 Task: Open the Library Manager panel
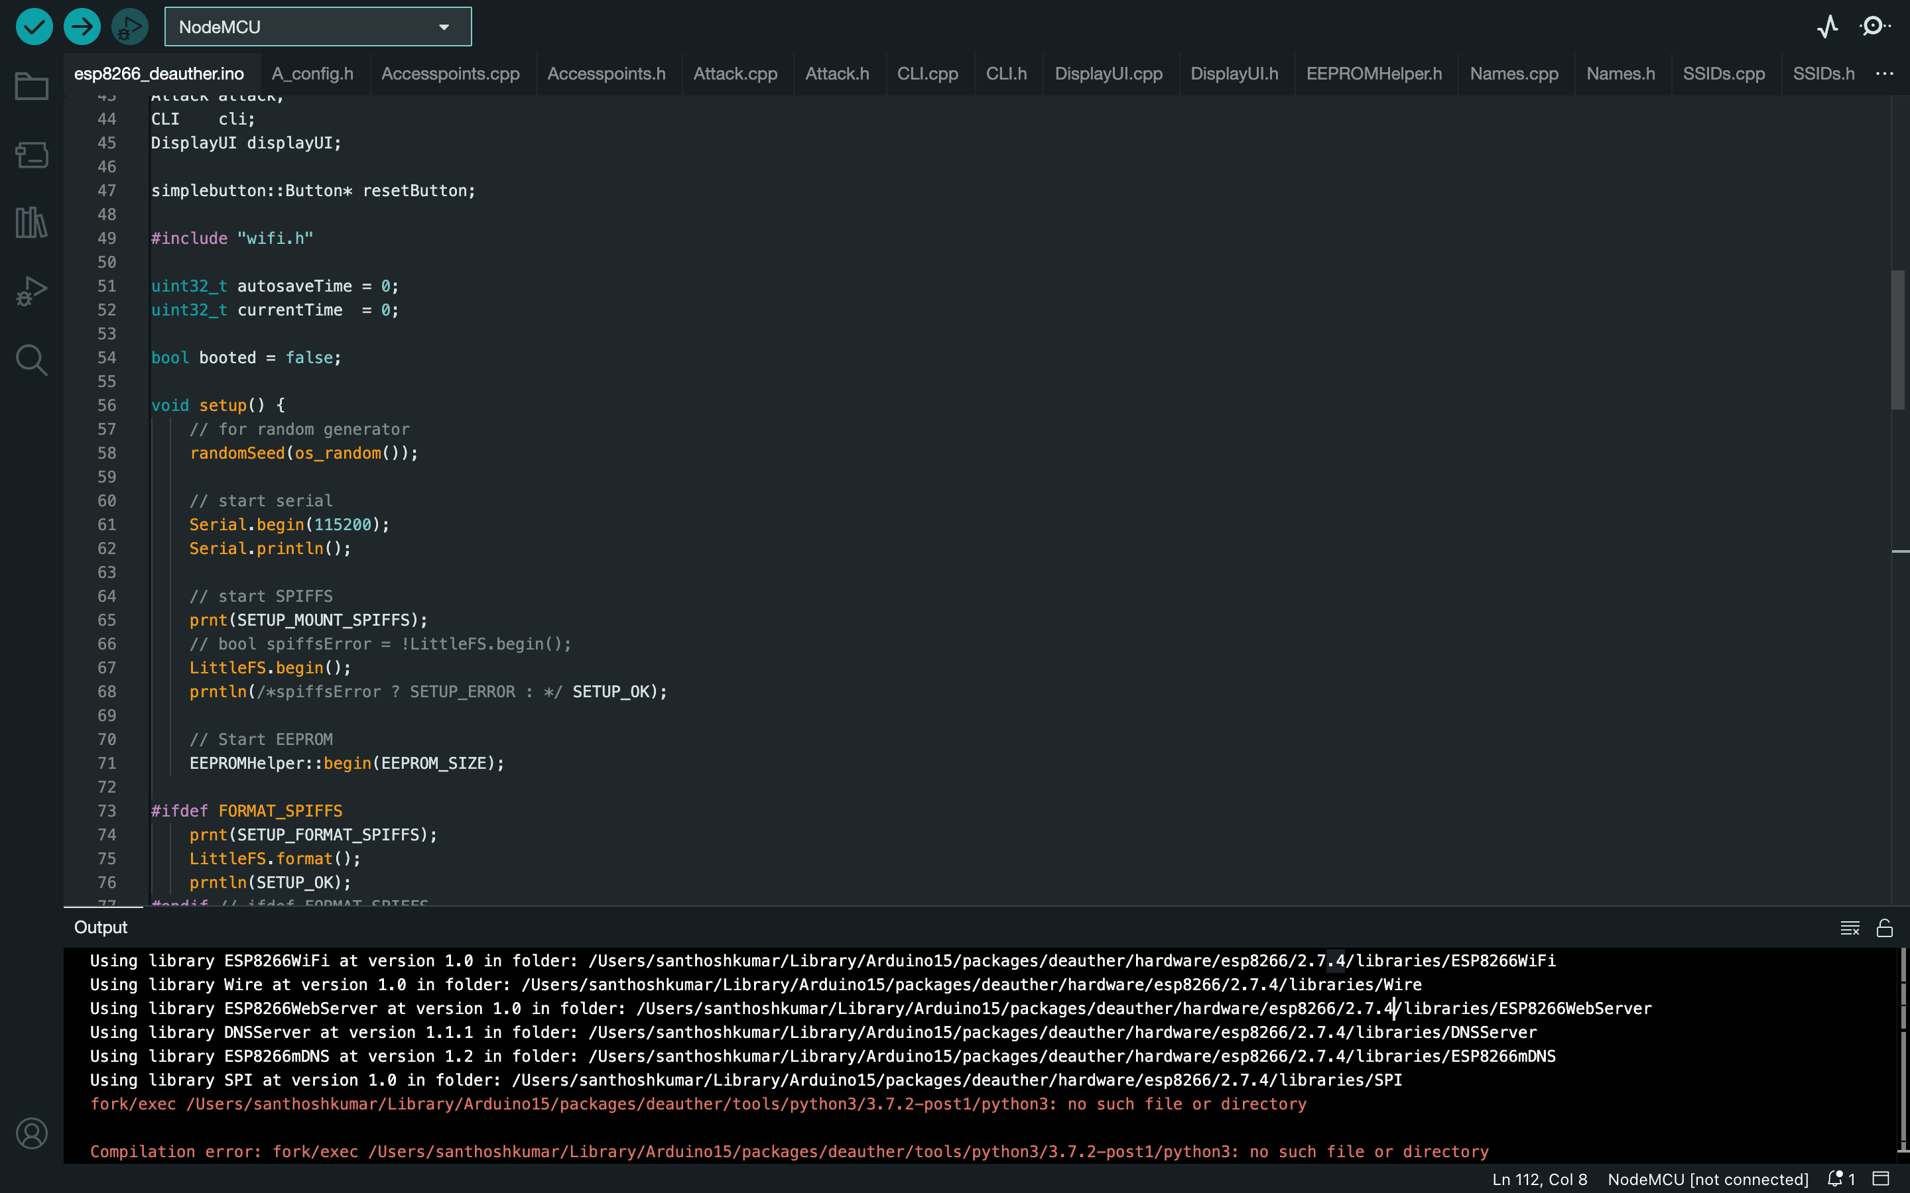[x=31, y=223]
